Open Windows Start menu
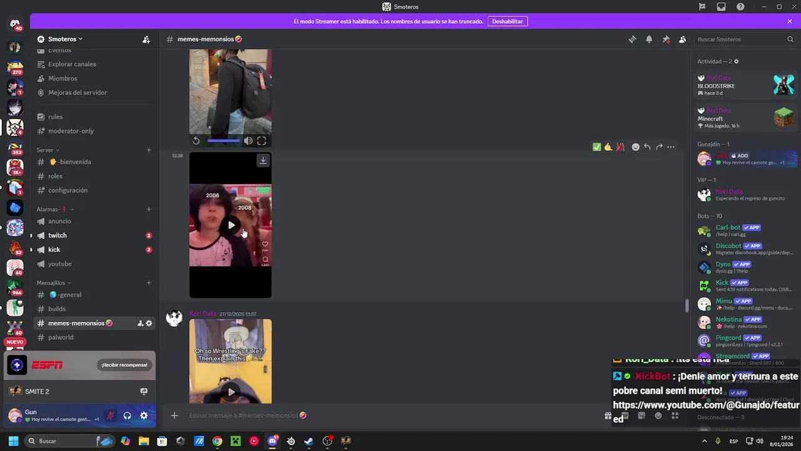 click(x=13, y=441)
